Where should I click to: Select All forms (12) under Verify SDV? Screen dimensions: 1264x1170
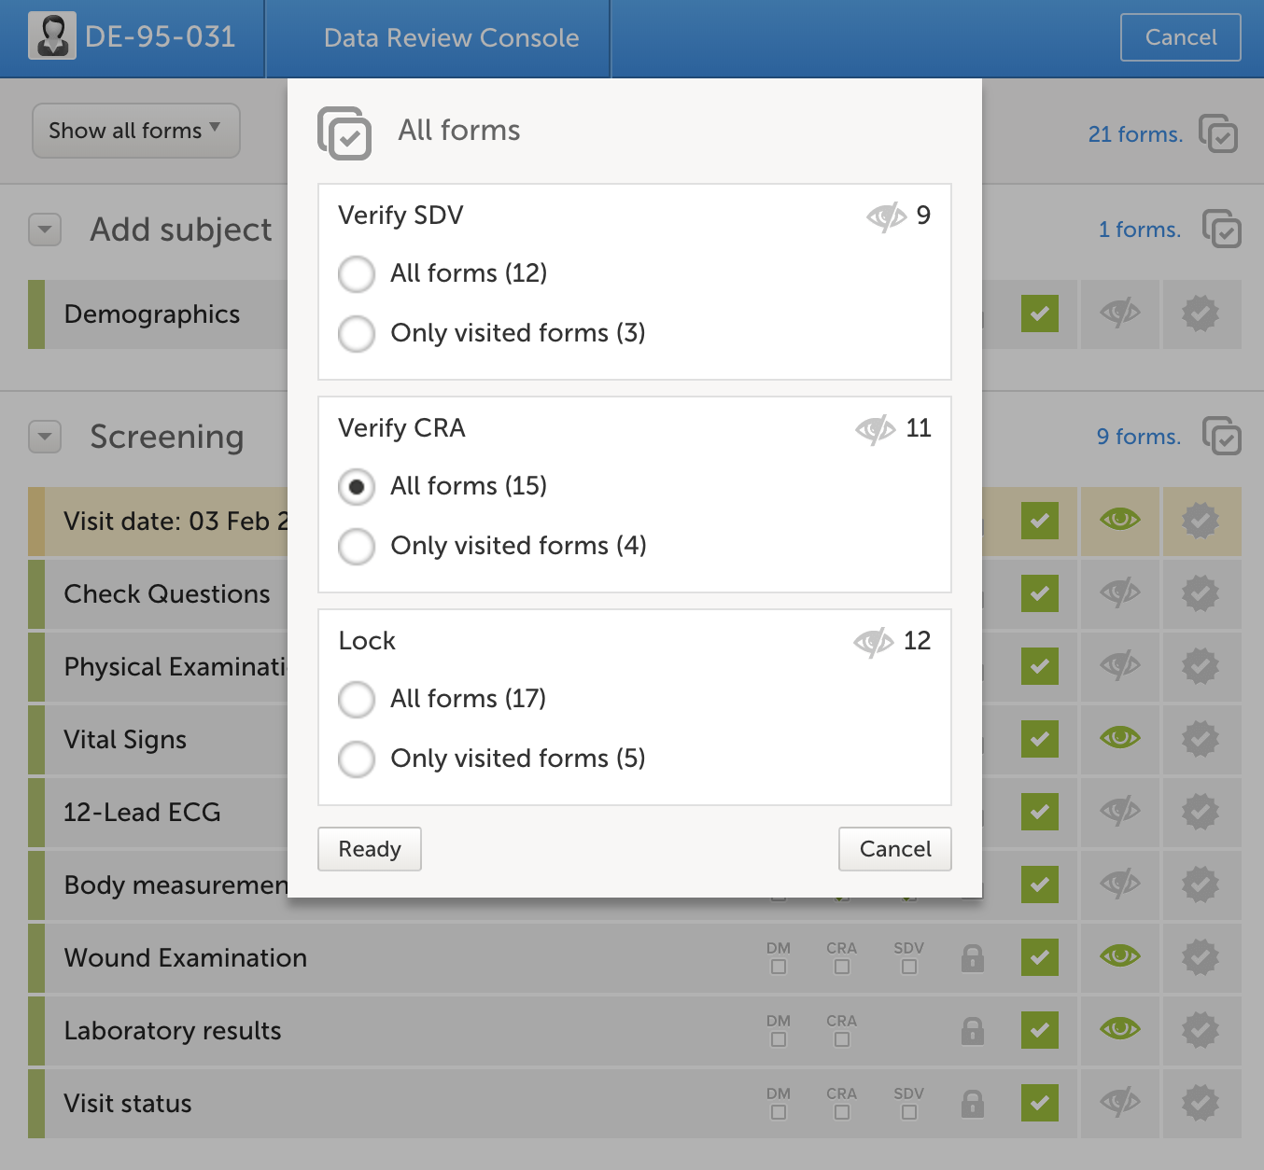pos(357,274)
